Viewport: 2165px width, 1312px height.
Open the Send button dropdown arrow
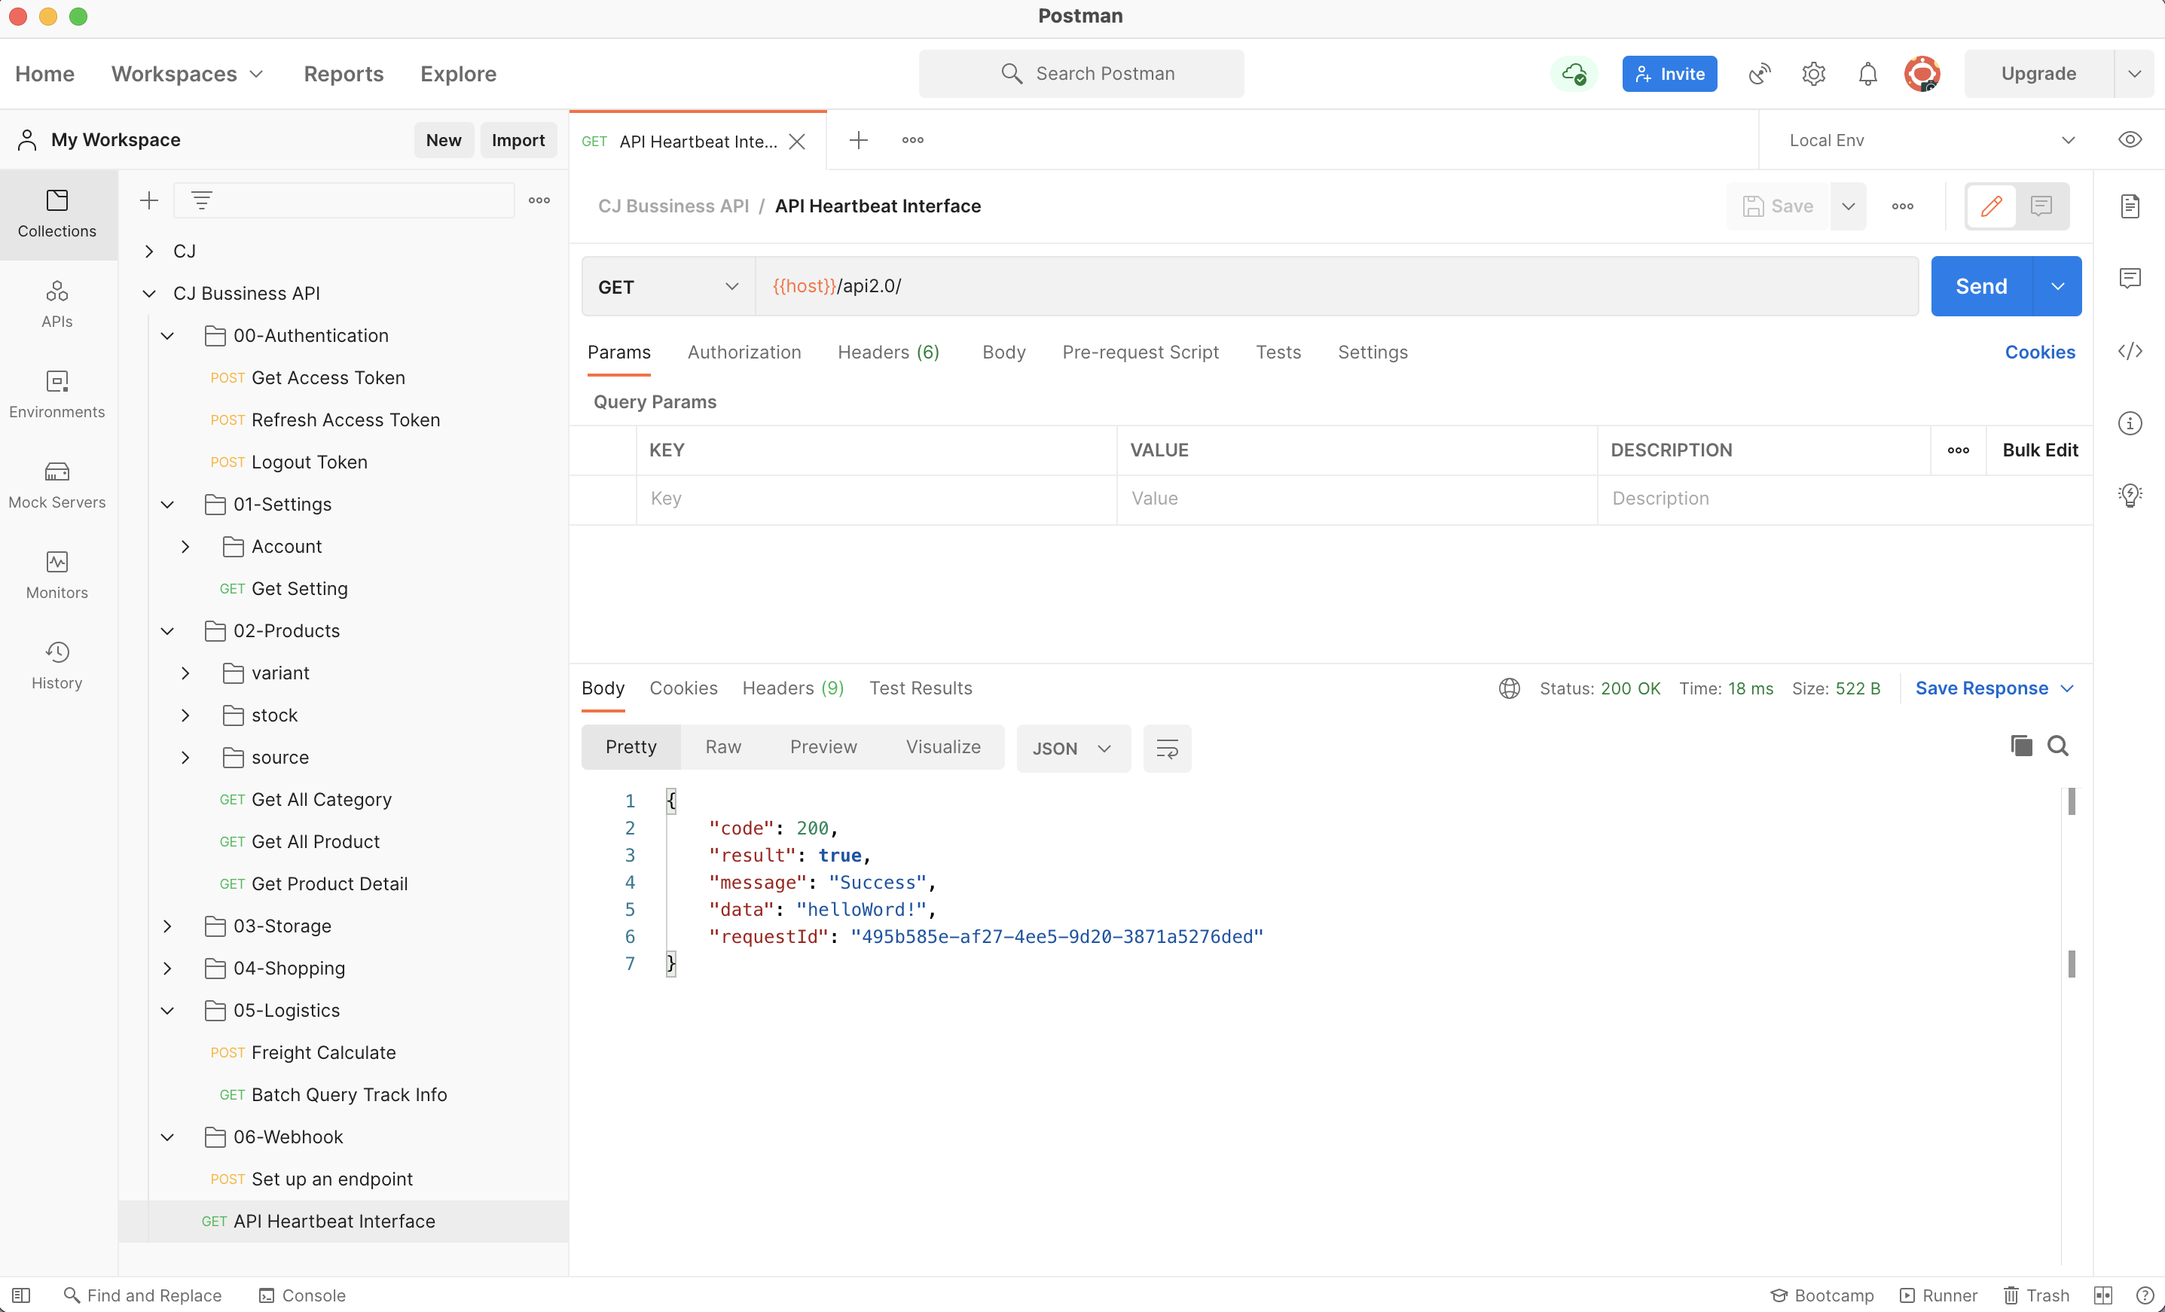coord(2057,286)
